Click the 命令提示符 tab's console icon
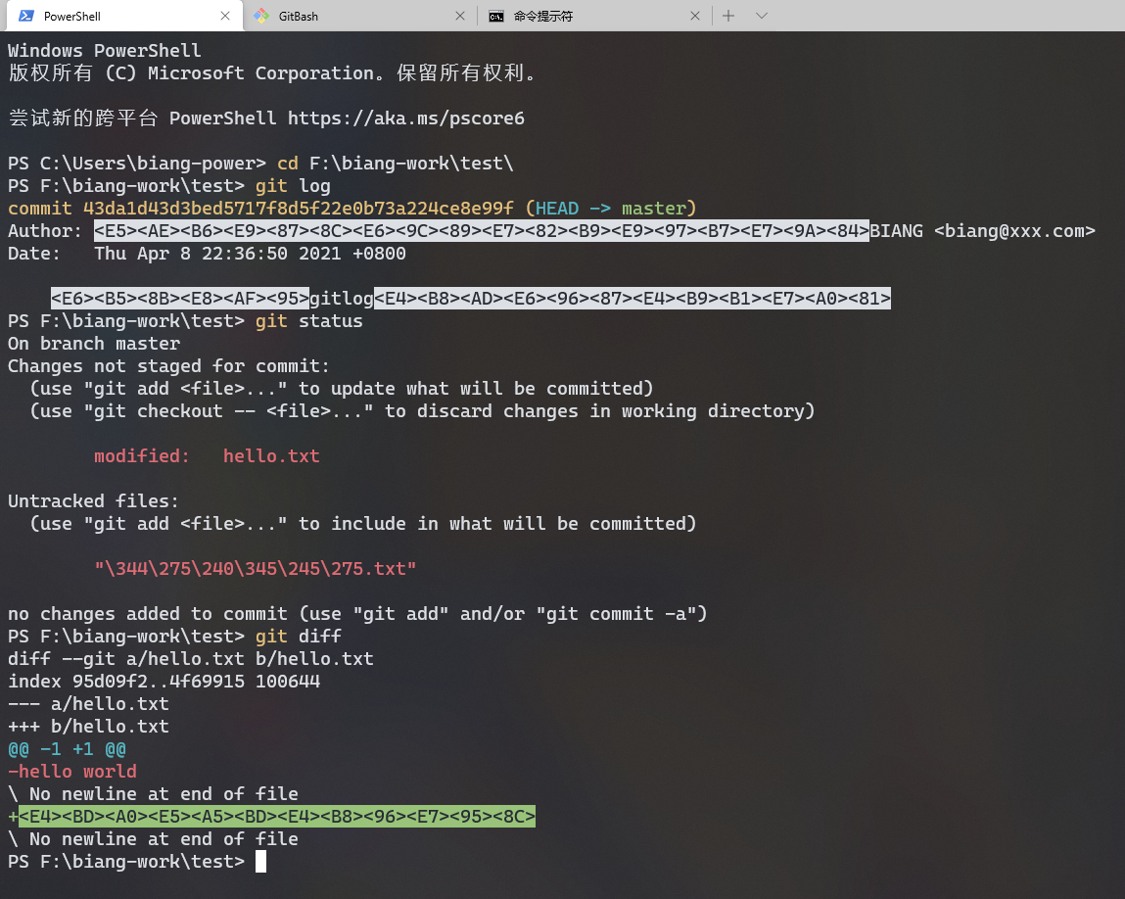1125x899 pixels. pyautogui.click(x=497, y=16)
